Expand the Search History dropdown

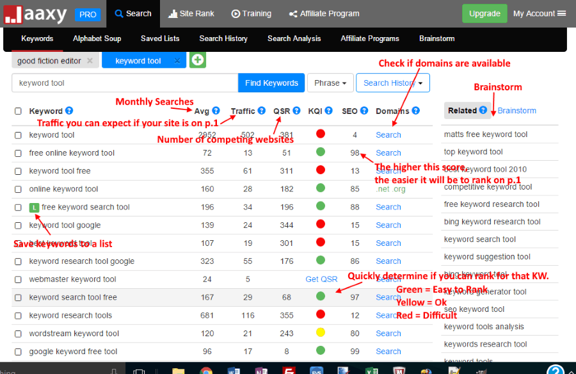point(393,83)
